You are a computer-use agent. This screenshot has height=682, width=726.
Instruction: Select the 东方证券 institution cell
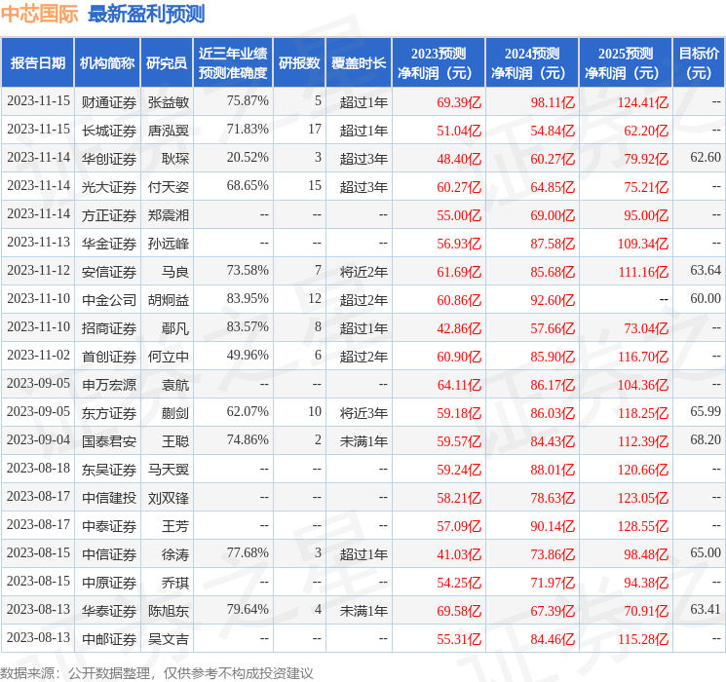(109, 413)
